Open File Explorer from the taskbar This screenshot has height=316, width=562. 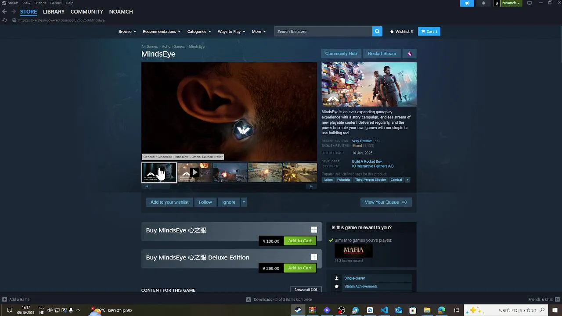(427, 310)
